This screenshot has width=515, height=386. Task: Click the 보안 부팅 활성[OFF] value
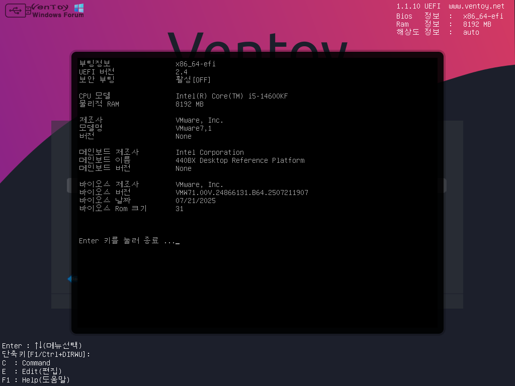193,79
